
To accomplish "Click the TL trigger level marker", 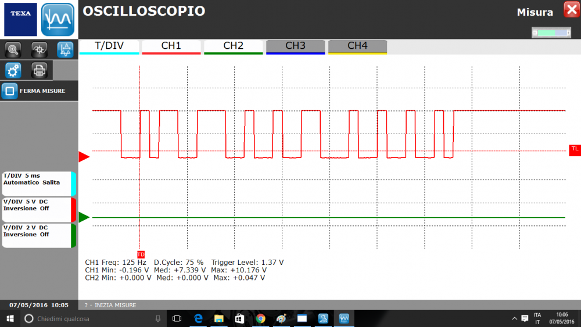I will (575, 149).
